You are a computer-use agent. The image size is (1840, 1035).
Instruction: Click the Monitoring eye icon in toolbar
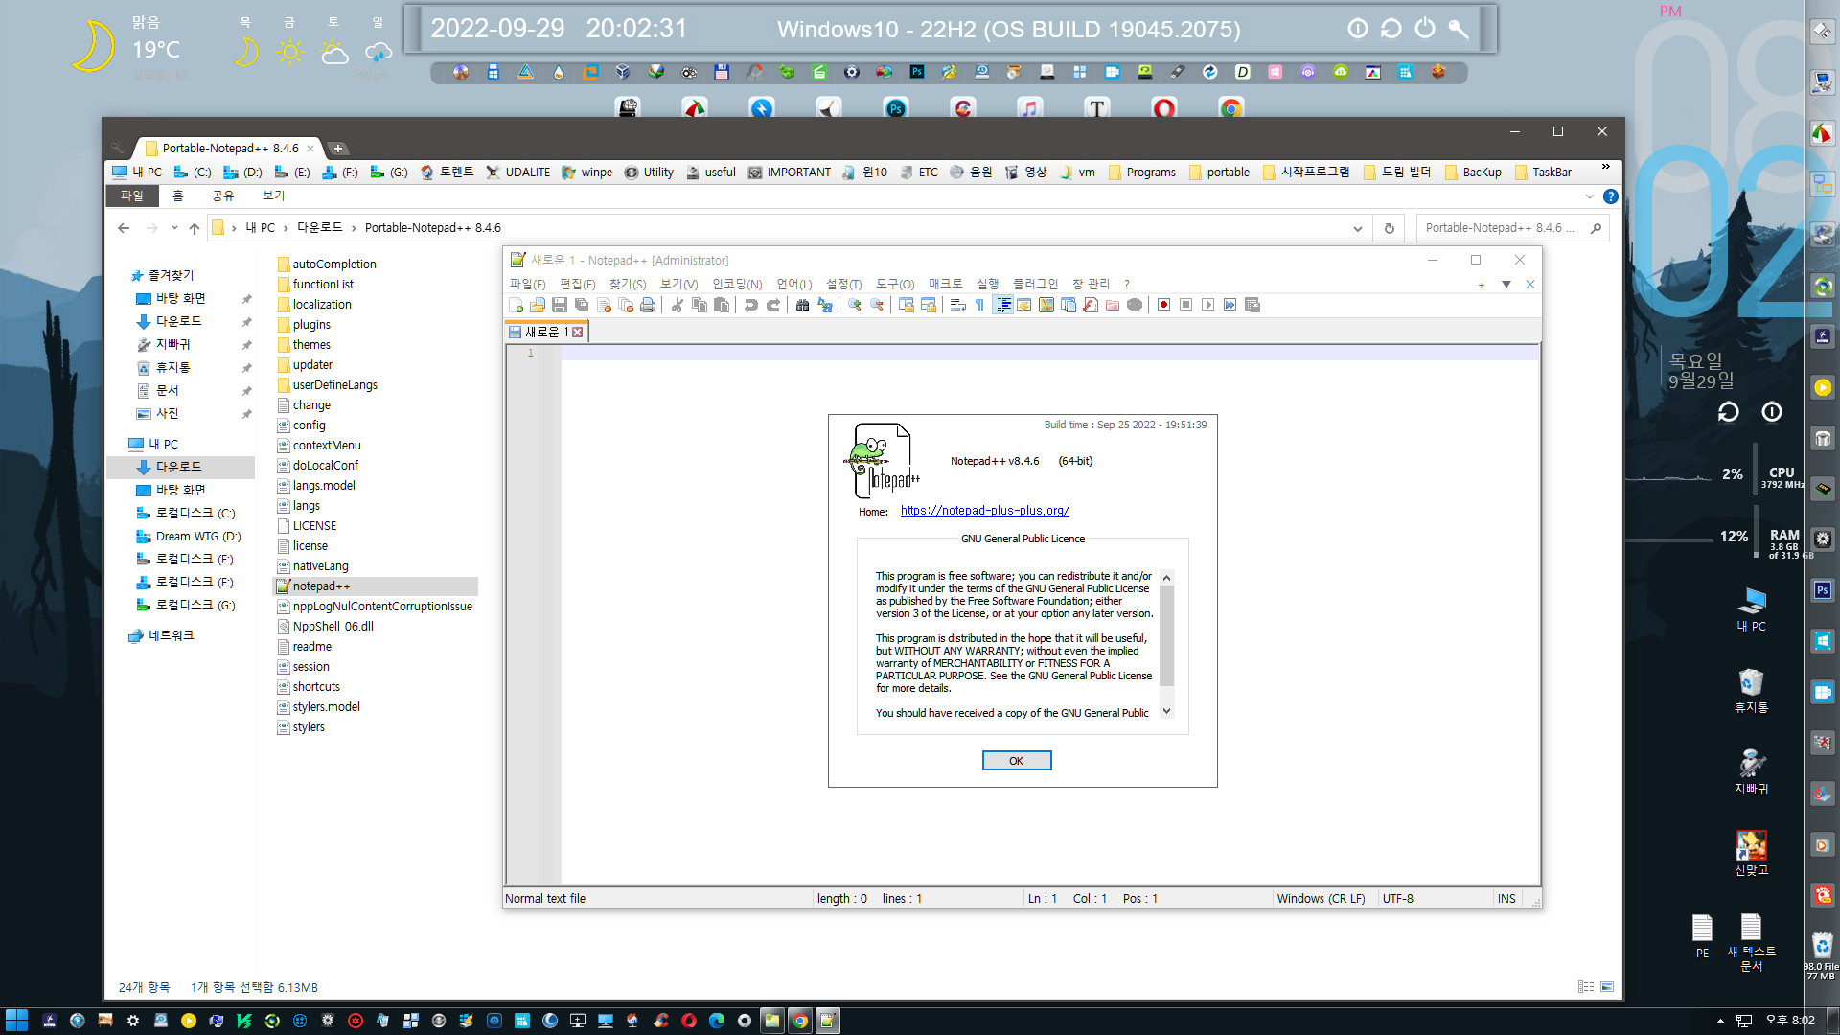click(1135, 305)
